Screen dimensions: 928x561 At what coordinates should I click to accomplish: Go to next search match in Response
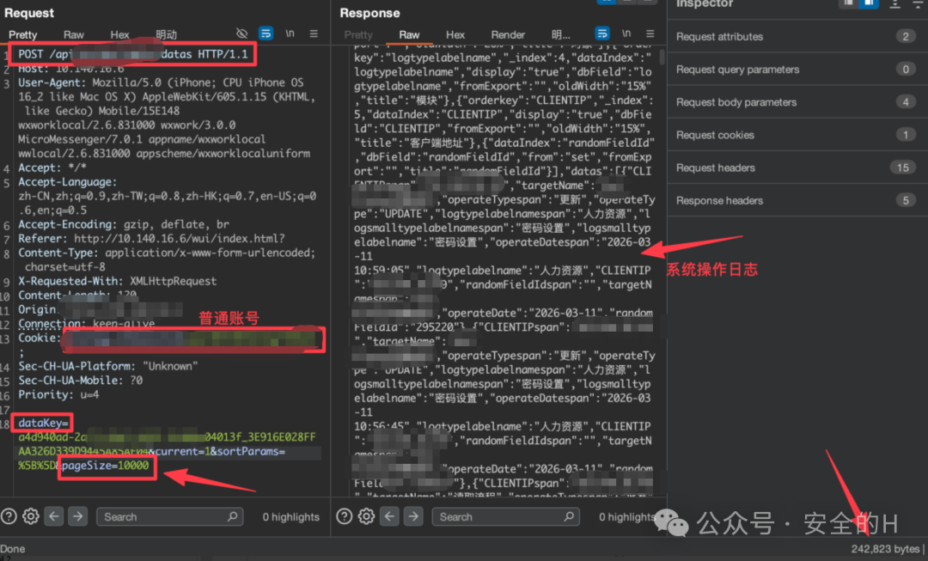tap(413, 516)
